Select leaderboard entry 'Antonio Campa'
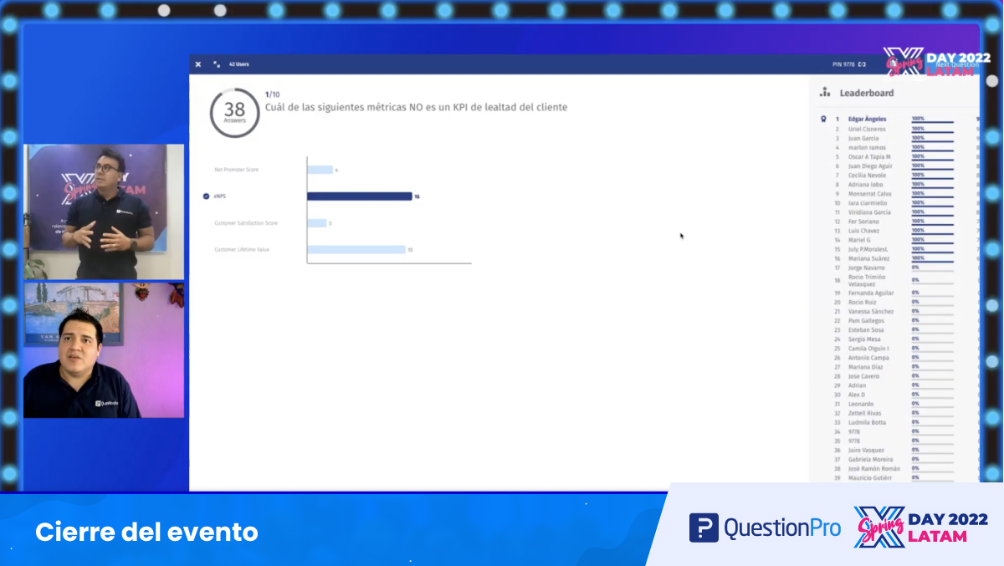 point(868,358)
